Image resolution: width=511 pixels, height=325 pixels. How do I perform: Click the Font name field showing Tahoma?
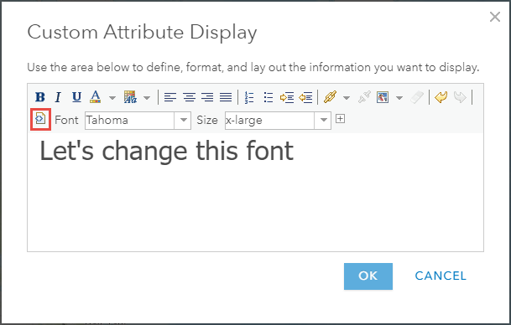pyautogui.click(x=130, y=121)
